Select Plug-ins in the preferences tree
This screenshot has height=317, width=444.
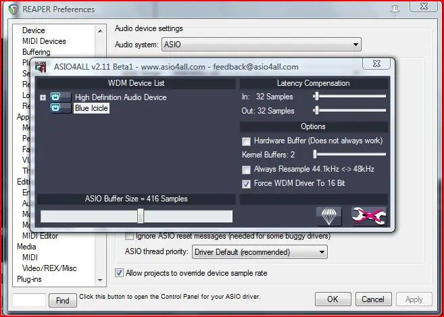[x=29, y=279]
